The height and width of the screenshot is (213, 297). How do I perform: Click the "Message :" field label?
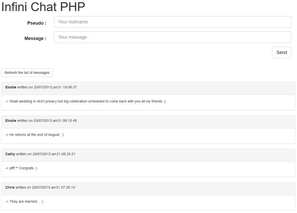click(x=35, y=38)
